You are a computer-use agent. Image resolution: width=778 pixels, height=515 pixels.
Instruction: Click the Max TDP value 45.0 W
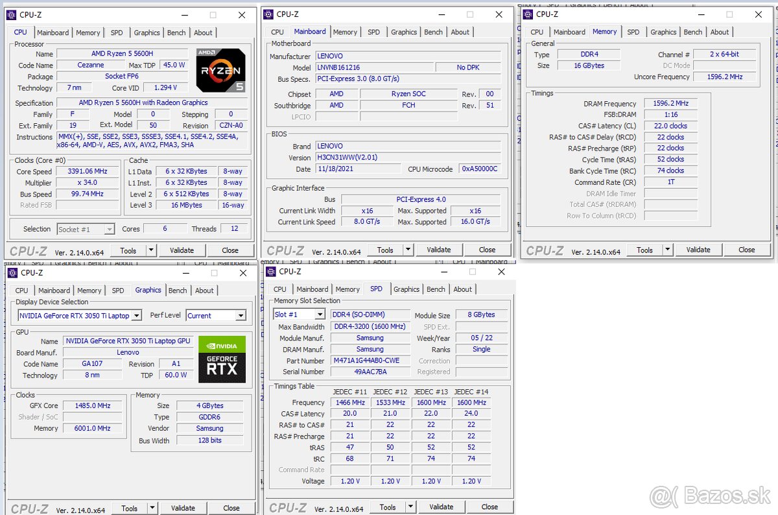[174, 65]
